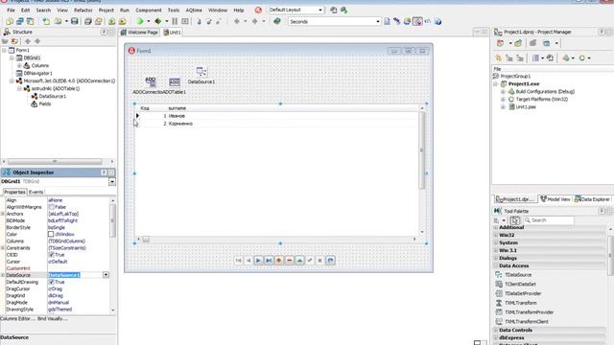The image size is (614, 345).
Task: Click the Run (green arrow) toolbar icon
Action: click(140, 21)
